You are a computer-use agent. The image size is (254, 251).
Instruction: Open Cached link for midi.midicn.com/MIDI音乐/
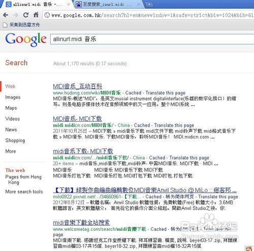(x=142, y=125)
